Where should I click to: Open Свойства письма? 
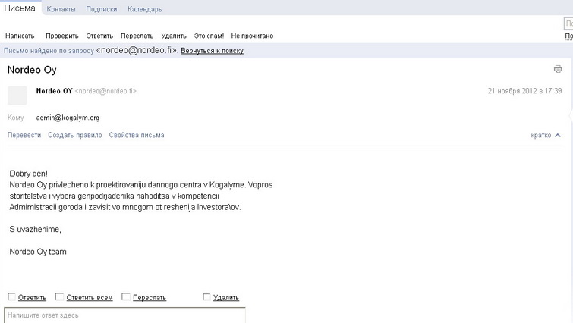coord(137,135)
